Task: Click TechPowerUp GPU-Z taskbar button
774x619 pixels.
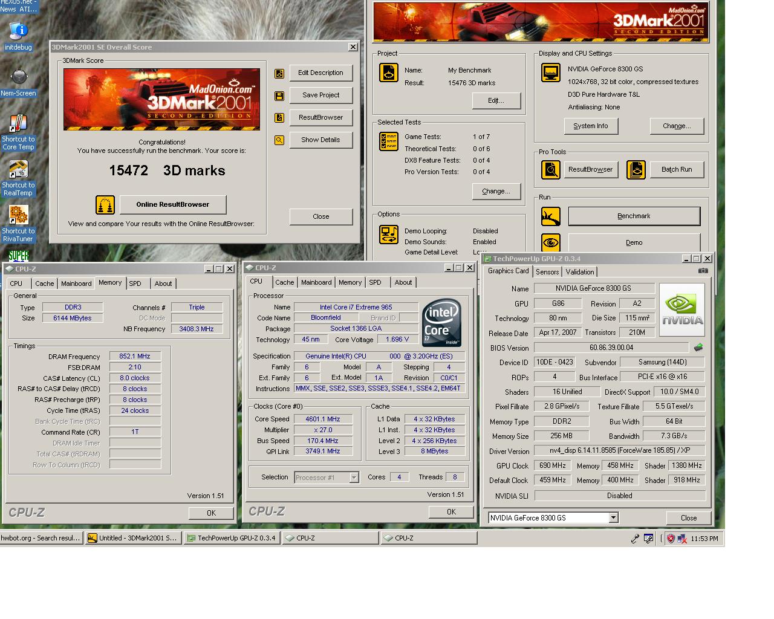Action: 231,538
